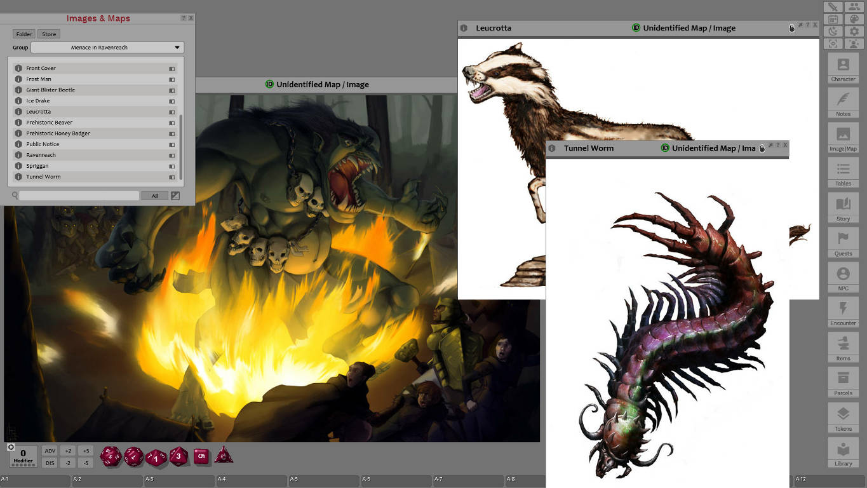Open the Quests sidebar icon

click(843, 243)
